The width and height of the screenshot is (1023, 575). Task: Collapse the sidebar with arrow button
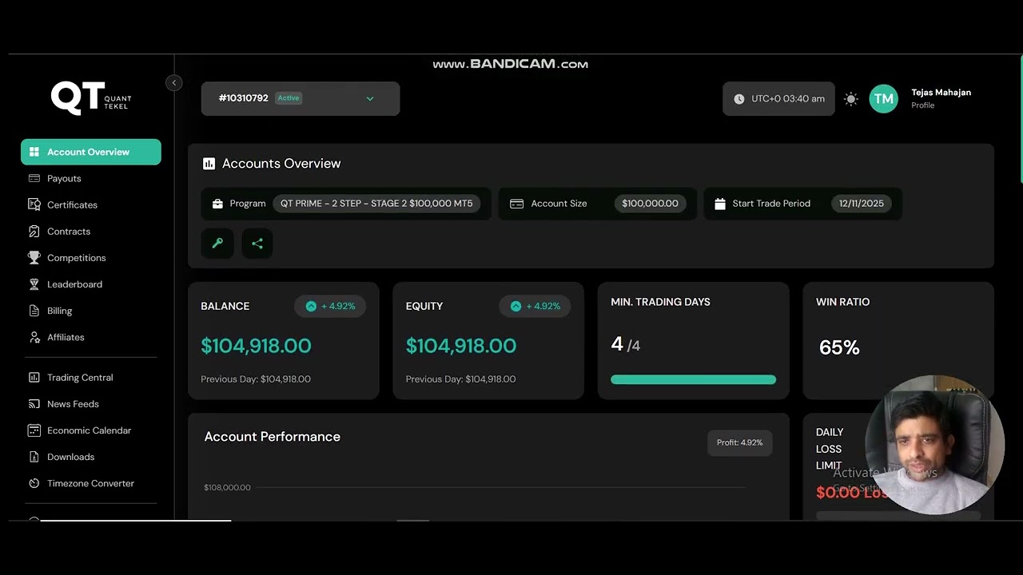(173, 82)
